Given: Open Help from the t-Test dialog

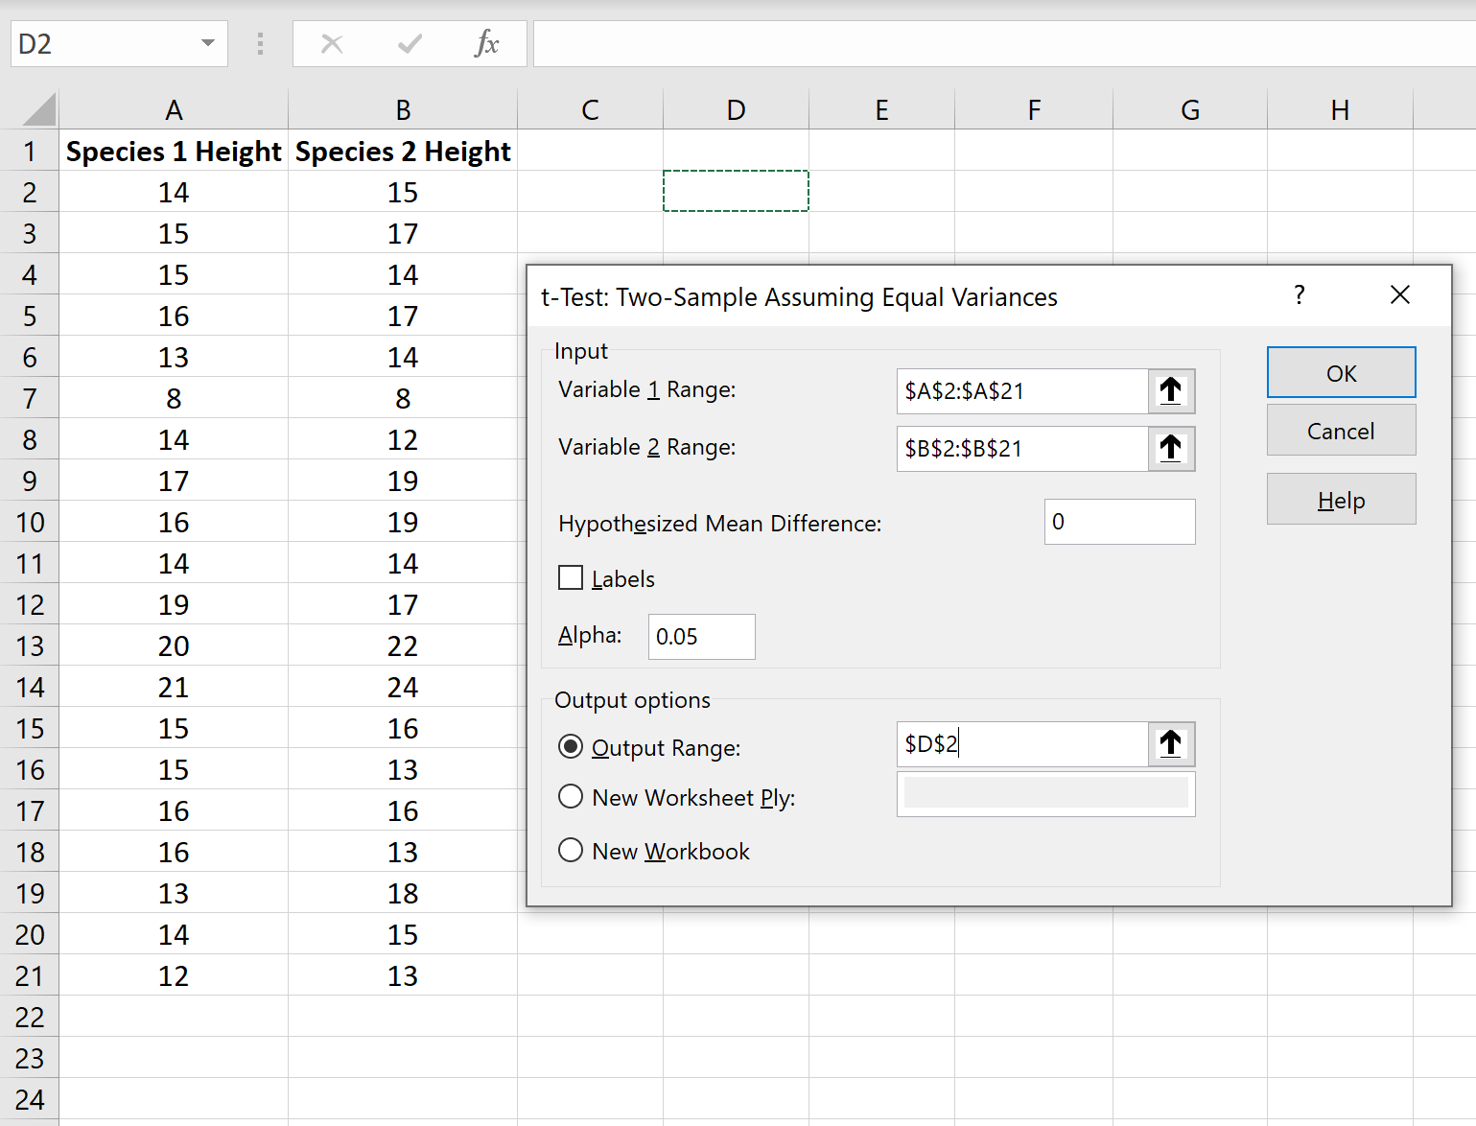Looking at the screenshot, I should (x=1340, y=499).
